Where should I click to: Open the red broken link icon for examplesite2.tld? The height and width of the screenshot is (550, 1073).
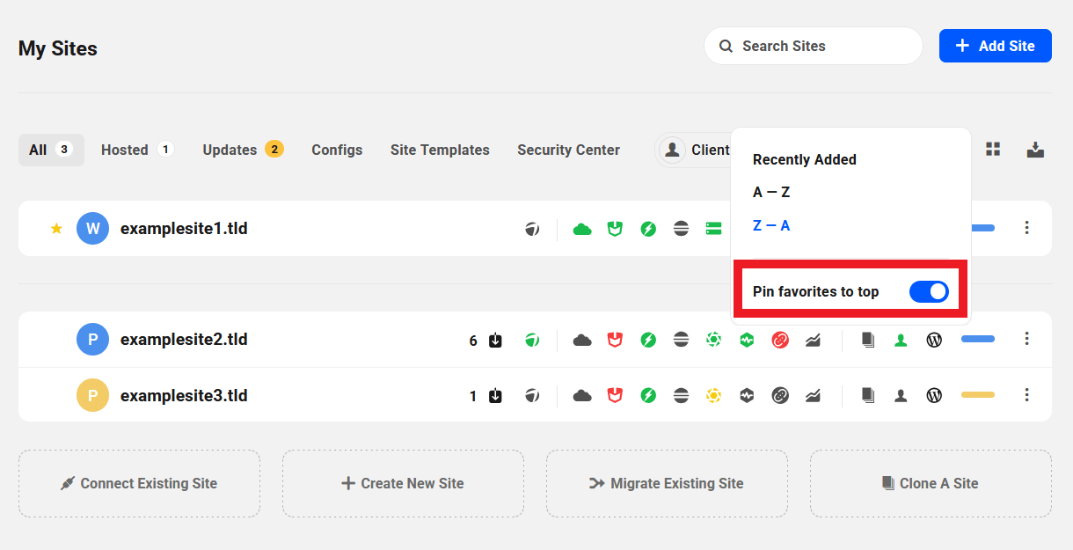779,340
